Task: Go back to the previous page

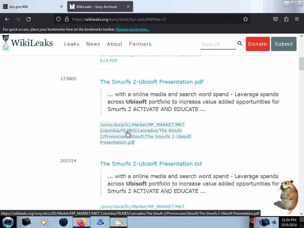Action: 7,19
